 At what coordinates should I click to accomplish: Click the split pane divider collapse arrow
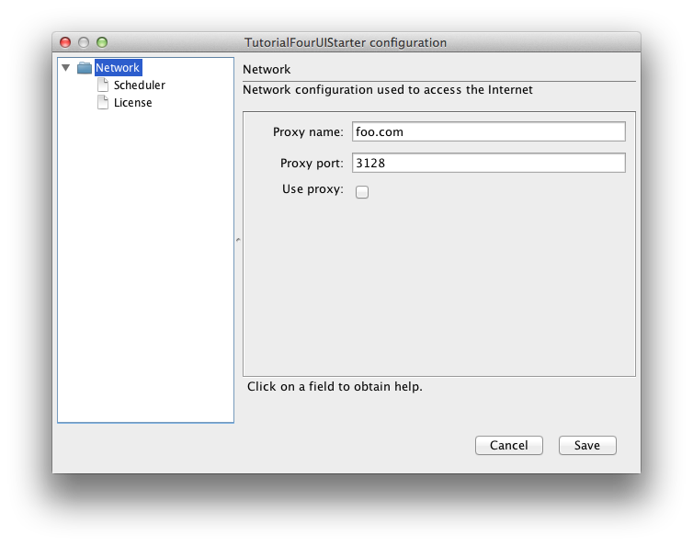[238, 240]
